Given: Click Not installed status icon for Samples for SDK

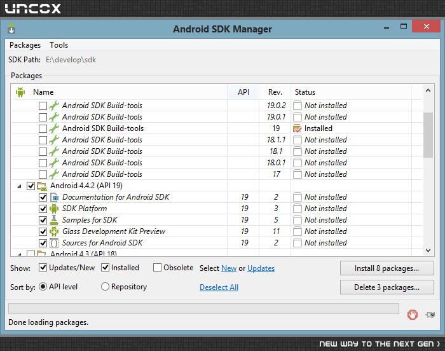Looking at the screenshot, I should 297,220.
